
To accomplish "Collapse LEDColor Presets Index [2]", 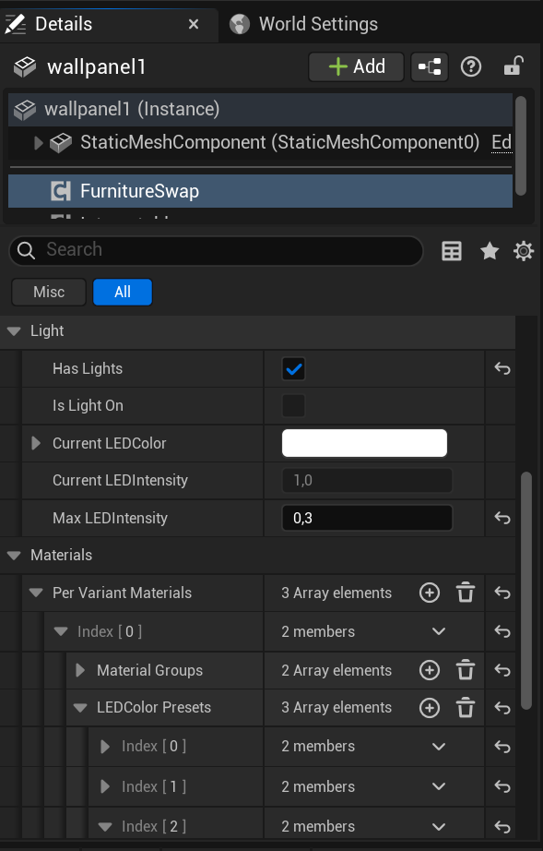I will [x=105, y=827].
